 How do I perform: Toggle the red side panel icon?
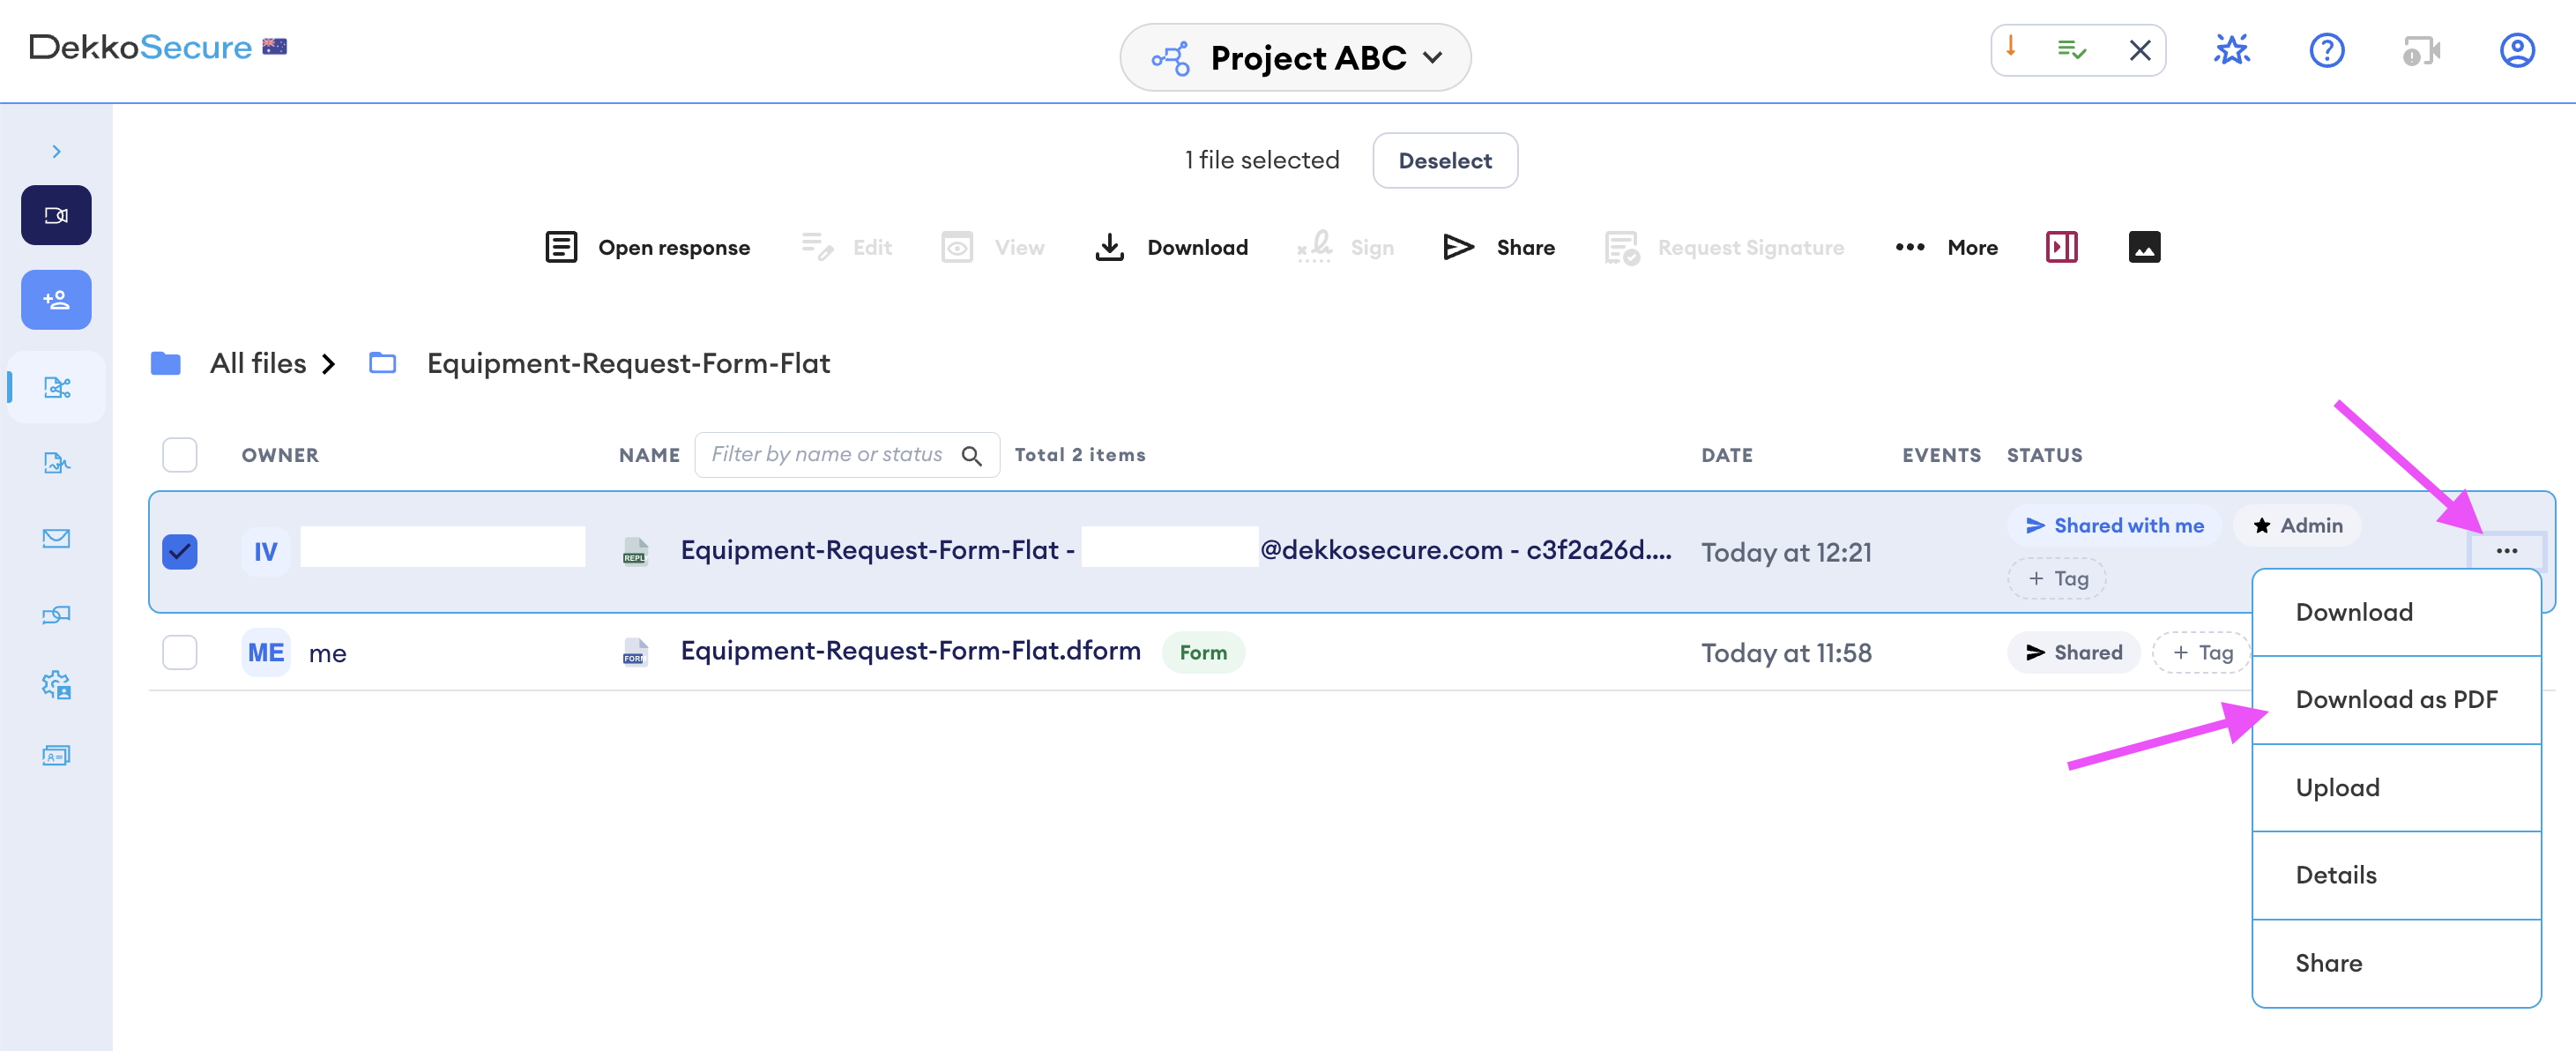pyautogui.click(x=2061, y=247)
